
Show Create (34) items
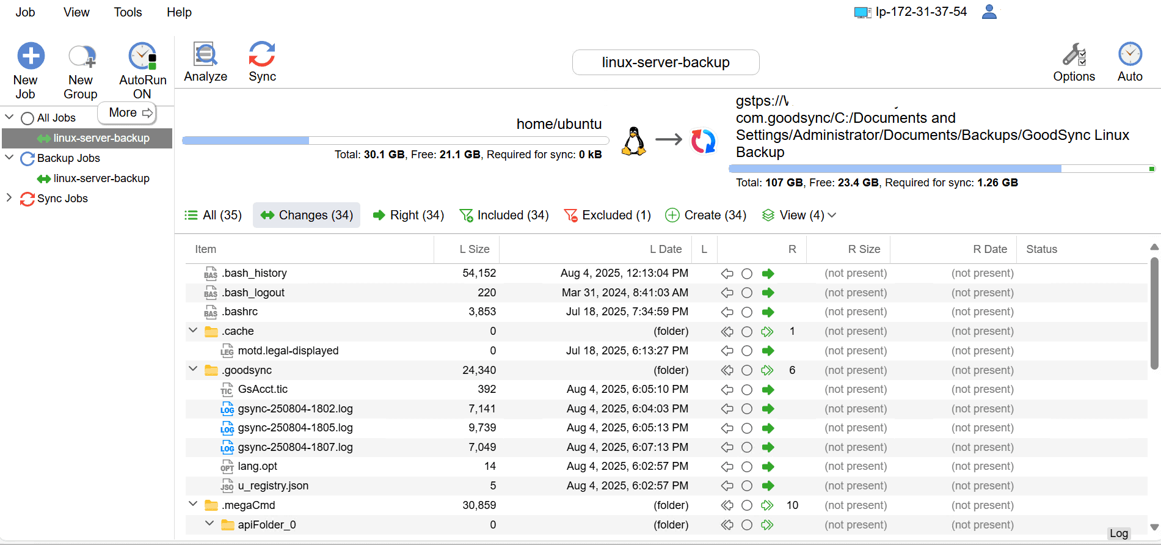pyautogui.click(x=706, y=215)
